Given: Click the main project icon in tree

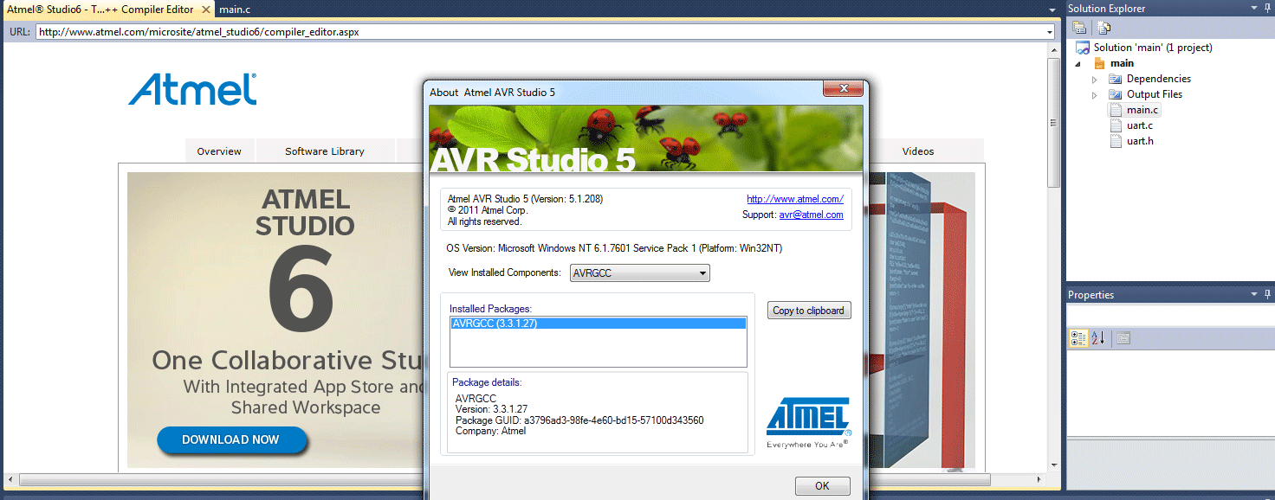Looking at the screenshot, I should click(1100, 63).
